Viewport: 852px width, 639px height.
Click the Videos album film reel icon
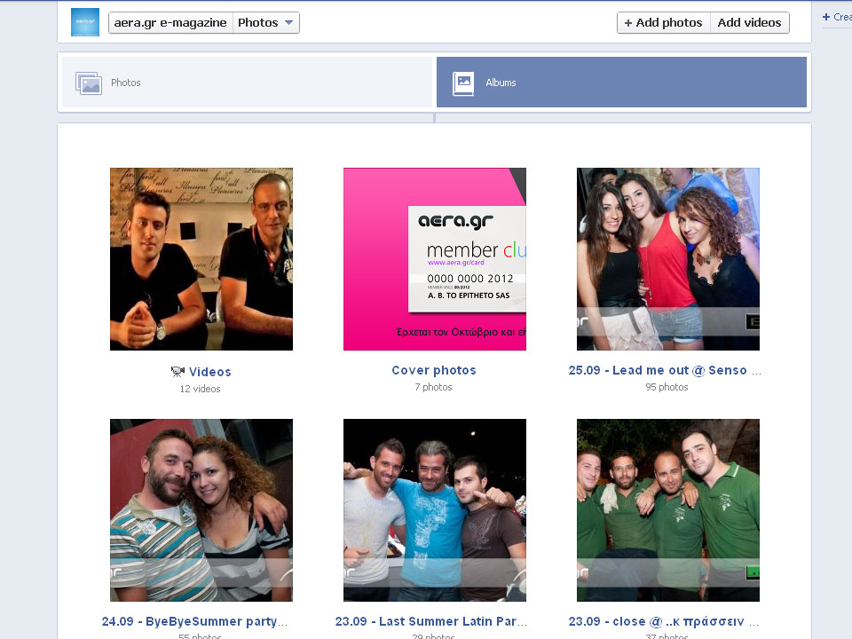pyautogui.click(x=177, y=371)
